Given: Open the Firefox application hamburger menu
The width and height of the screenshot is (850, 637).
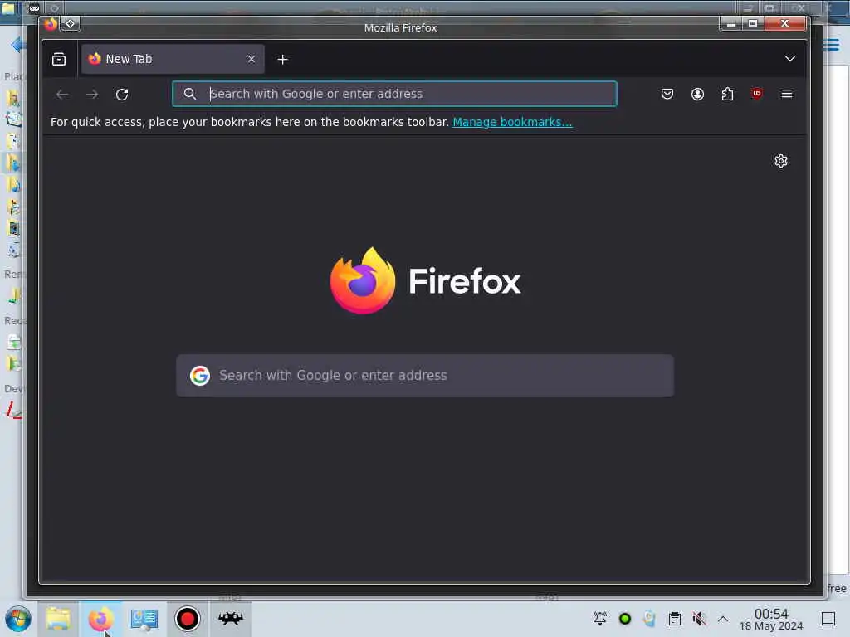Looking at the screenshot, I should (x=787, y=94).
